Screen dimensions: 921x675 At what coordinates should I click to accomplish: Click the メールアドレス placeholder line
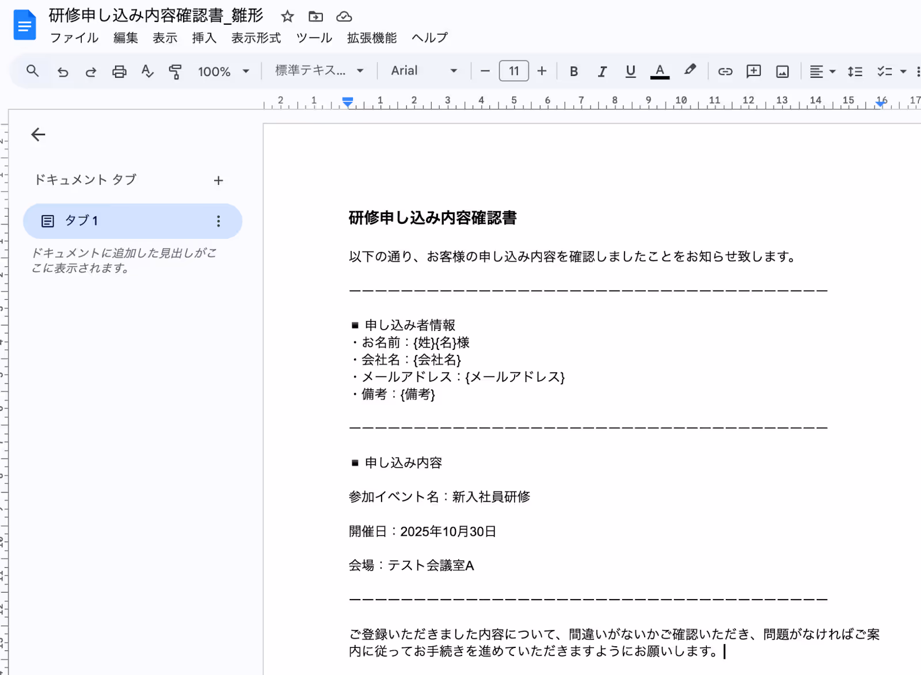[457, 377]
